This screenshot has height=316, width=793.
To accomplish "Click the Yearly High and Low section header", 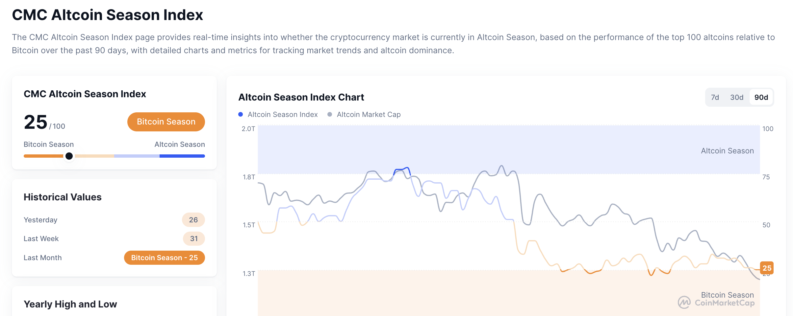I will point(70,304).
